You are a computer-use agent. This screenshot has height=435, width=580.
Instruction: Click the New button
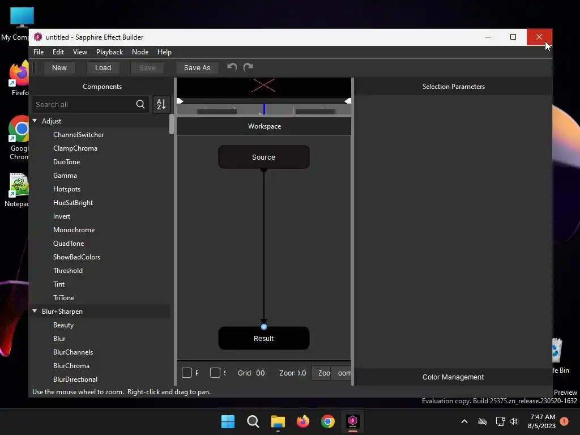59,68
